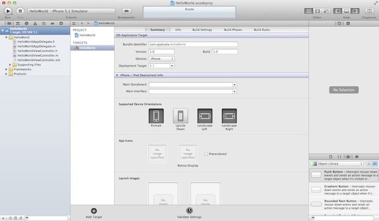379x221 pixels.
Task: Click the first App Icon image well
Action: click(157, 153)
